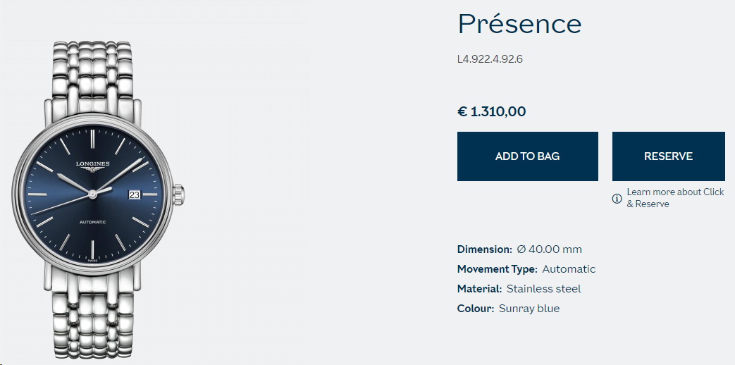Click the RESERVE button
The width and height of the screenshot is (735, 365).
tap(669, 156)
